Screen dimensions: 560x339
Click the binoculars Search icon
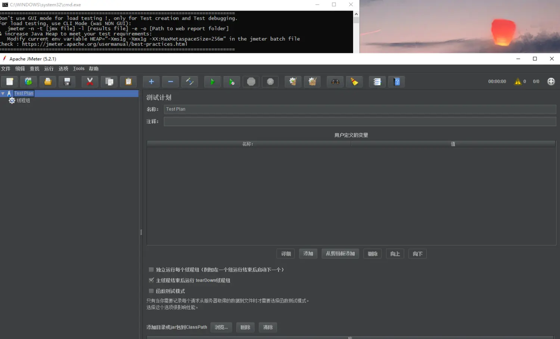pyautogui.click(x=335, y=82)
